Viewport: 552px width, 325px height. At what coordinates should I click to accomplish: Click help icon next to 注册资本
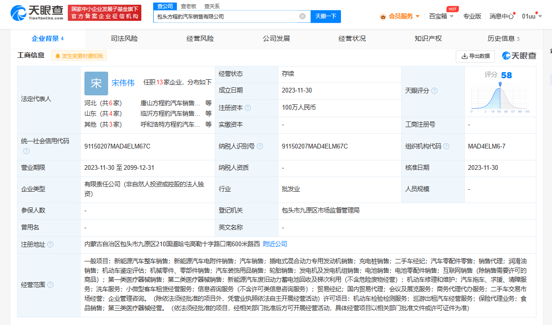tap(248, 108)
